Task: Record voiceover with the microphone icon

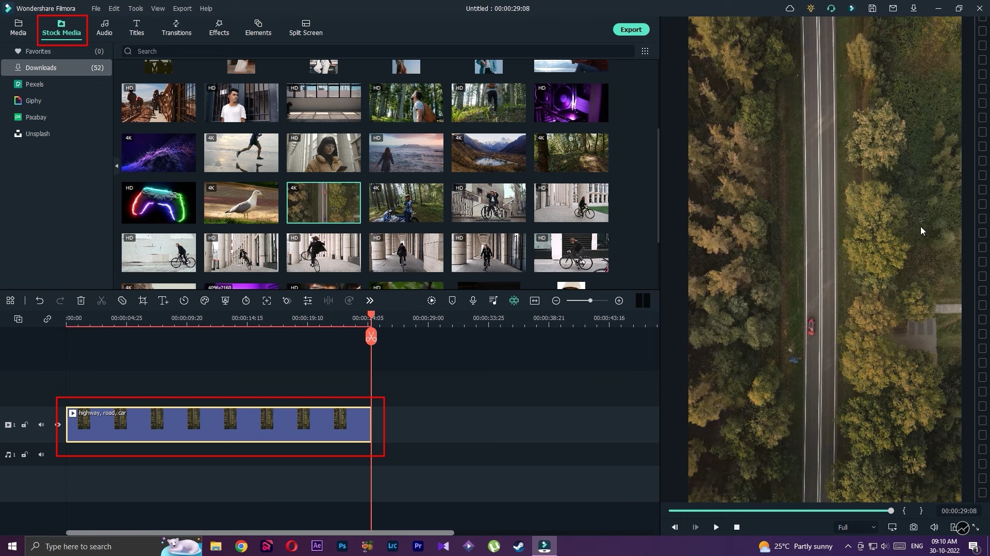Action: click(x=473, y=300)
